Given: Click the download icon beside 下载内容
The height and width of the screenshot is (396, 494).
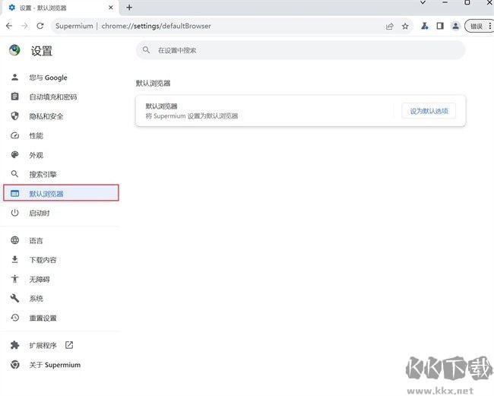Looking at the screenshot, I should tap(14, 260).
